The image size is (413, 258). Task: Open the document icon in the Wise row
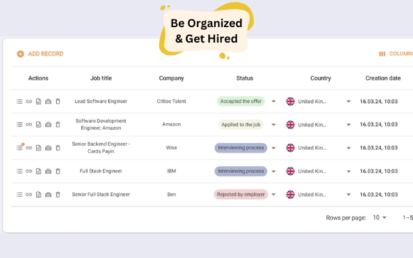(39, 148)
